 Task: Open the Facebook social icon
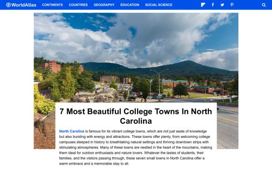pos(213,5)
